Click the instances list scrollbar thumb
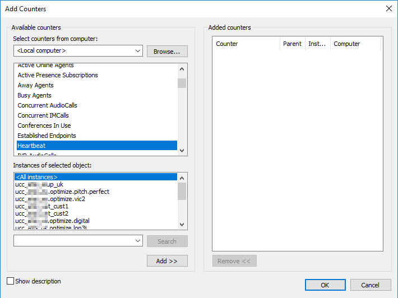The image size is (398, 298). click(x=182, y=192)
